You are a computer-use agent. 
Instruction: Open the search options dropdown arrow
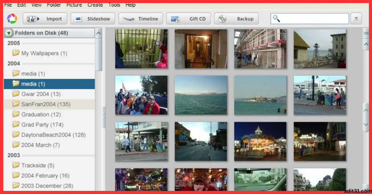(x=356, y=19)
